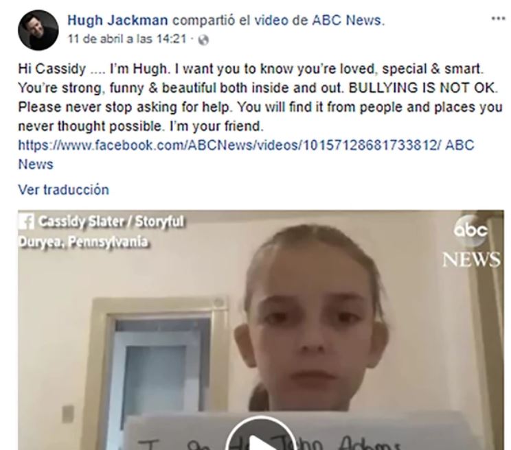Screen dimensions: 511x450
Task: Click the 'Duryea, Pennsylvania' location caption
Action: [83, 241]
